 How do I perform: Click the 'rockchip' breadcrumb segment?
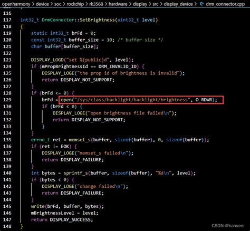coord(75,4)
